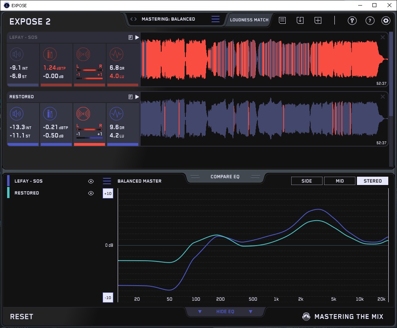Click the RESTORED track title
397x328 pixels.
21,97
